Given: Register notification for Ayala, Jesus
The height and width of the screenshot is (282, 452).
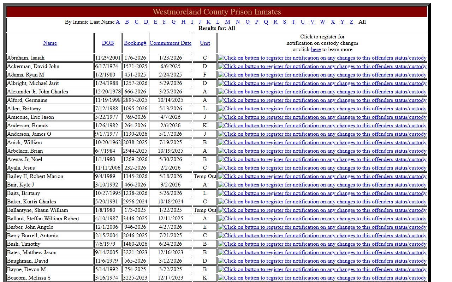Looking at the screenshot, I should (x=322, y=168).
